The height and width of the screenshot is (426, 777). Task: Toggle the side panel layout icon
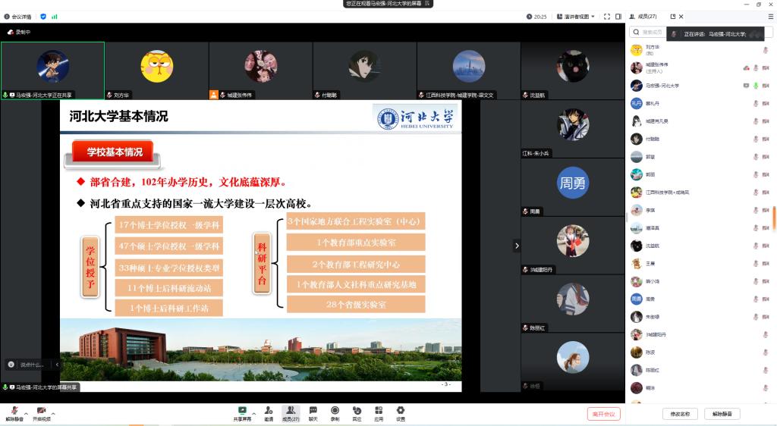(x=618, y=16)
